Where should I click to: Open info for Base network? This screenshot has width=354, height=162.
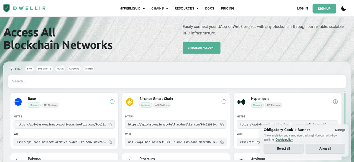pyautogui.click(x=112, y=102)
